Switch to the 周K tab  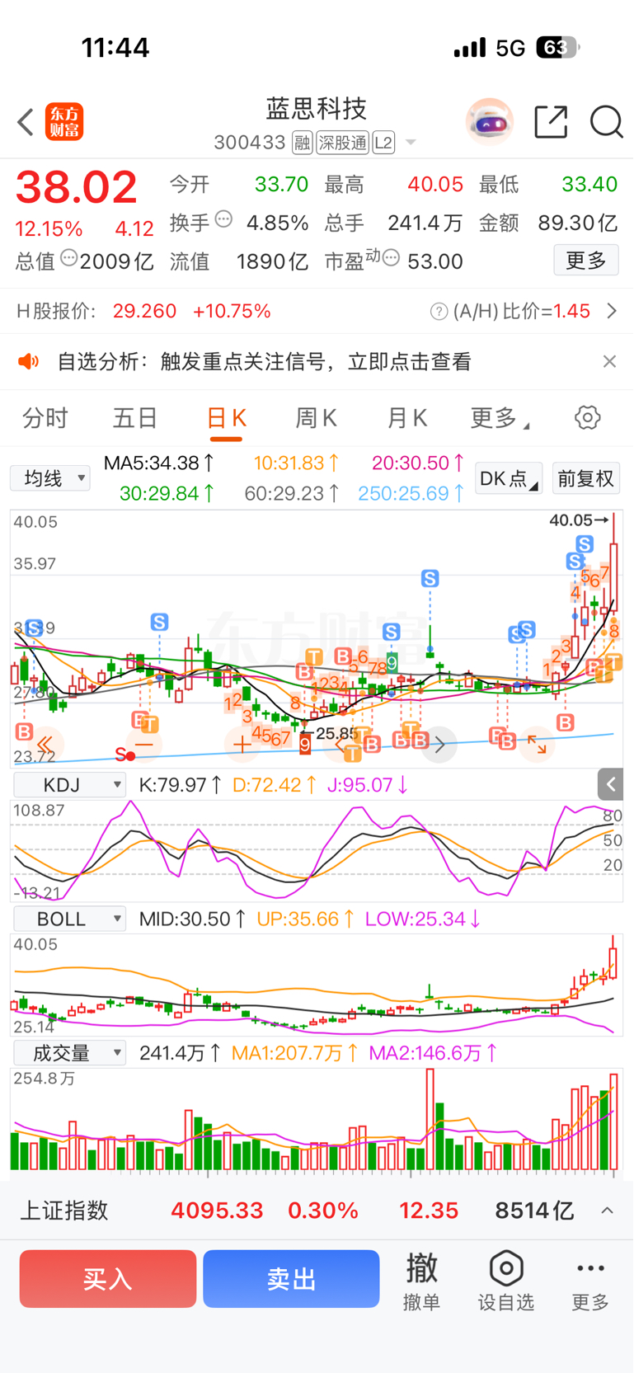pos(316,418)
